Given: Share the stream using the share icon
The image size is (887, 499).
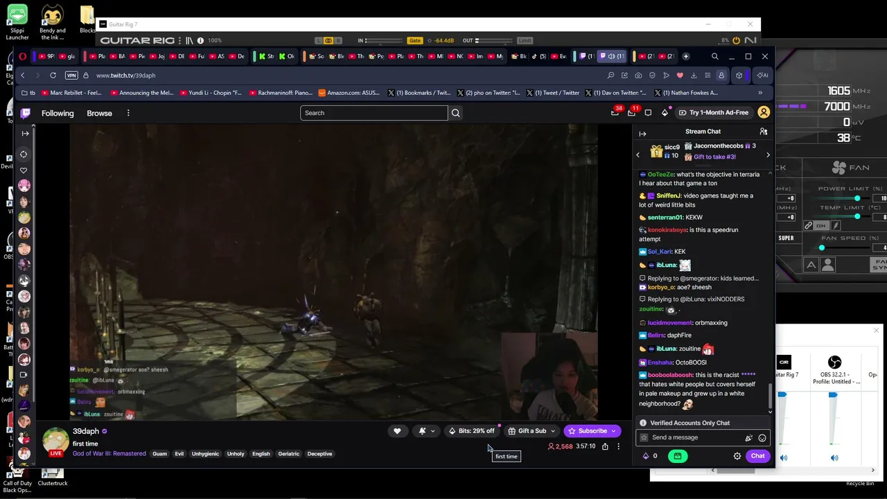Looking at the screenshot, I should (x=605, y=446).
